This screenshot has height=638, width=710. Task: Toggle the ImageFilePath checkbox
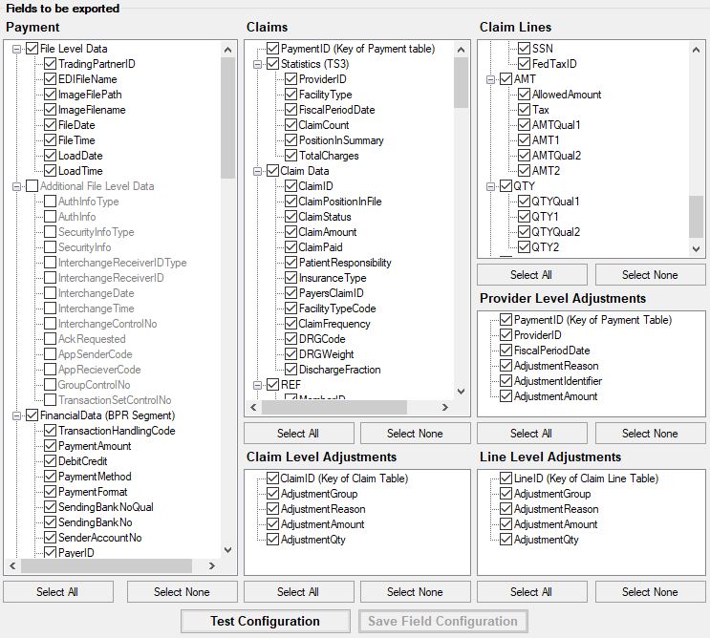click(x=50, y=95)
